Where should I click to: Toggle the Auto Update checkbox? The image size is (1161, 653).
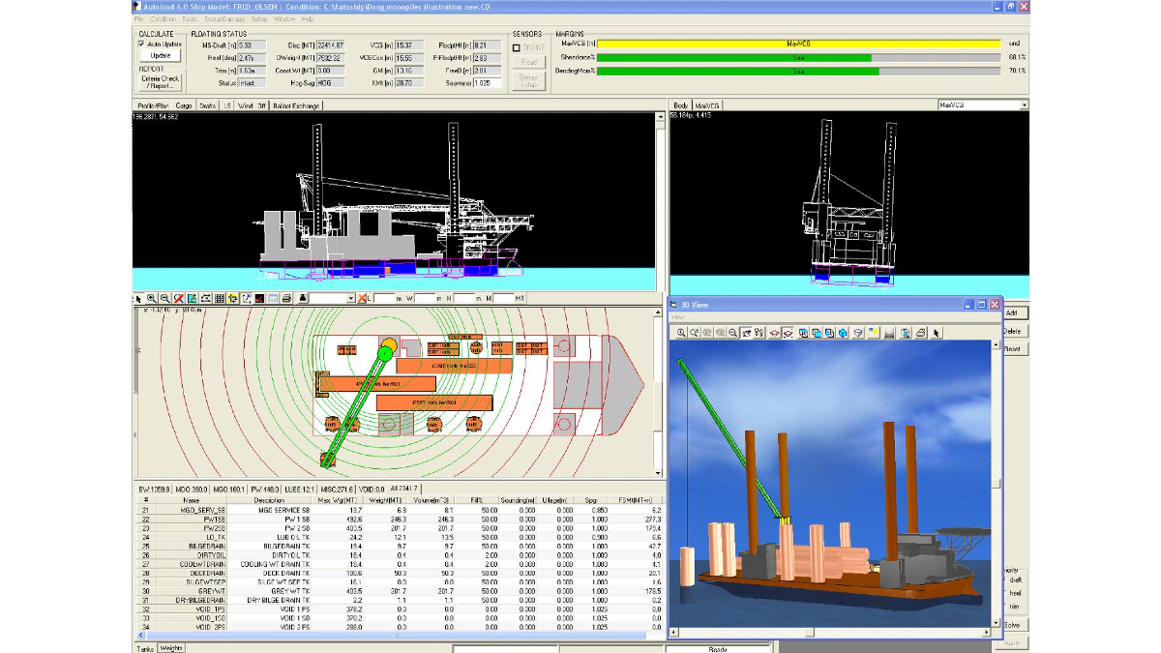141,44
